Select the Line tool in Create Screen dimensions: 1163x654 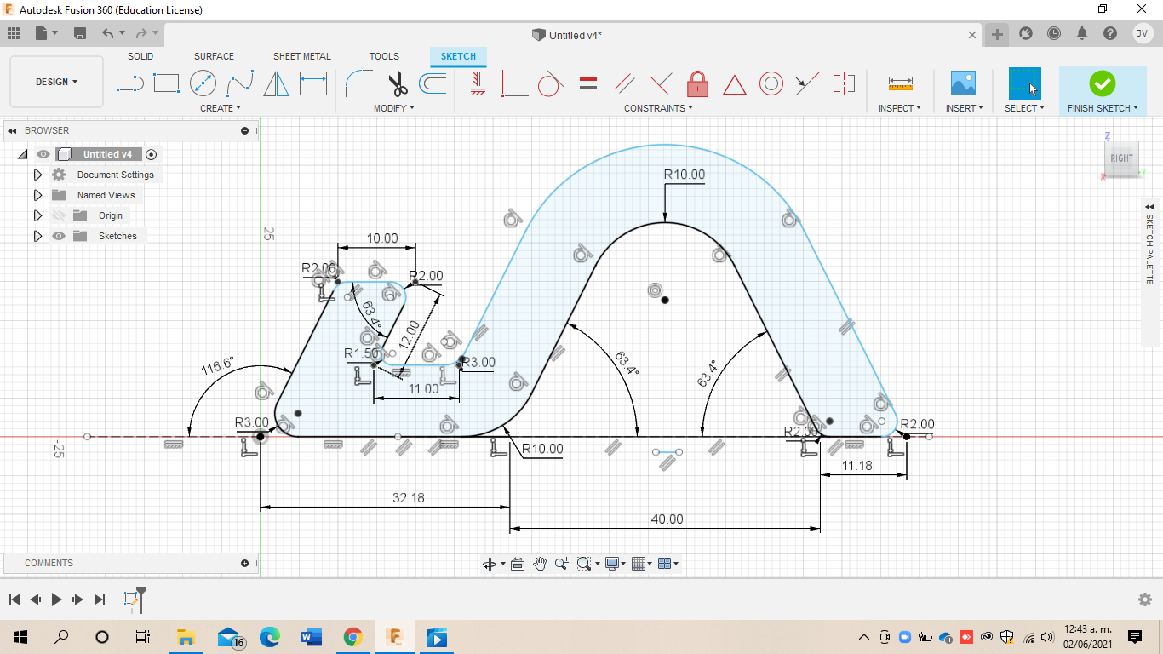pos(129,83)
